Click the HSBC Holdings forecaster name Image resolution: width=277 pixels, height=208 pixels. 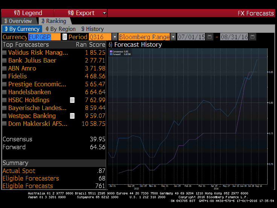[x=29, y=100]
